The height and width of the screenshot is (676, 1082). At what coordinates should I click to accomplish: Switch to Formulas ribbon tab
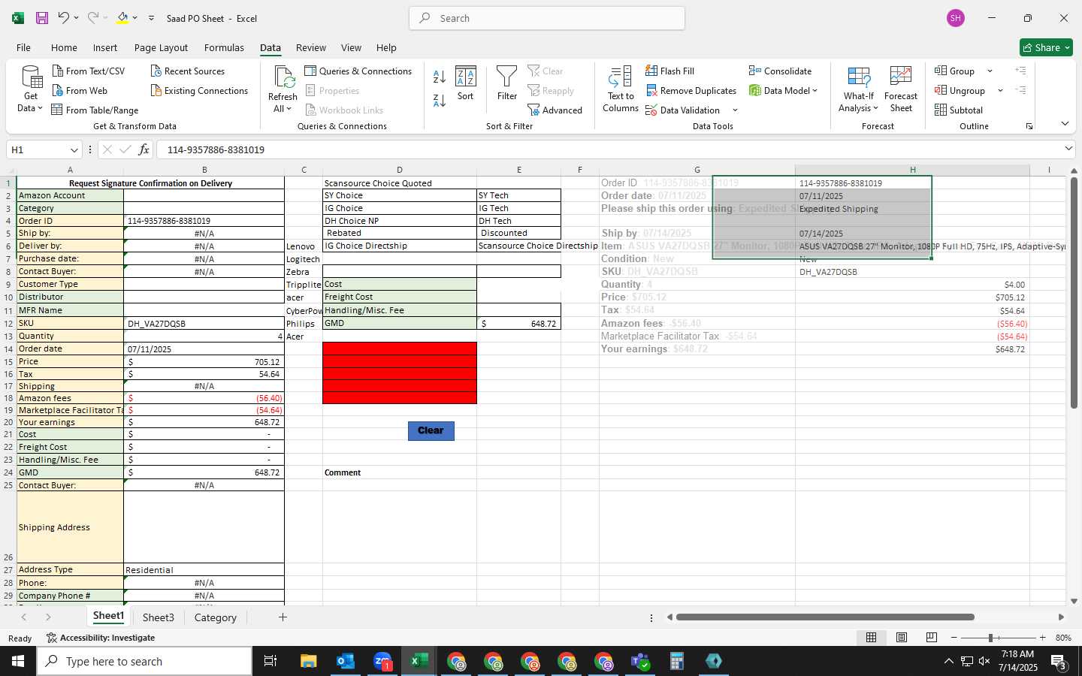[x=224, y=47]
